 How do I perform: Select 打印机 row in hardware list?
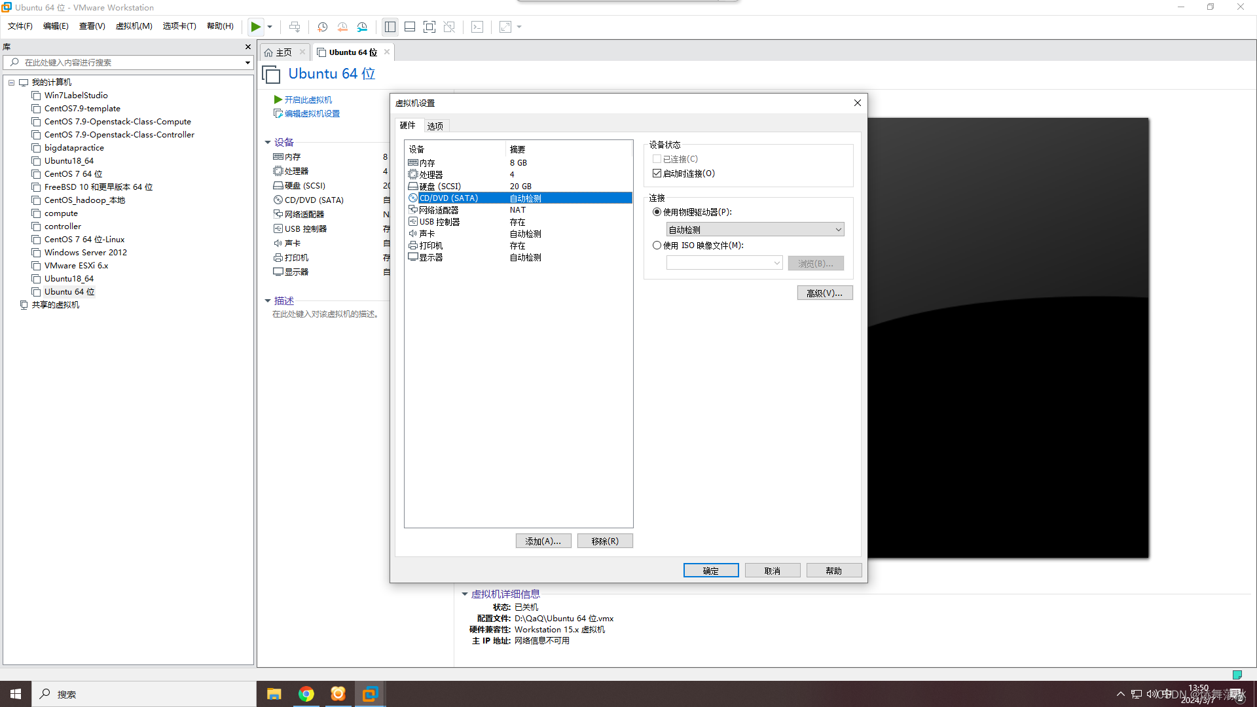click(519, 245)
